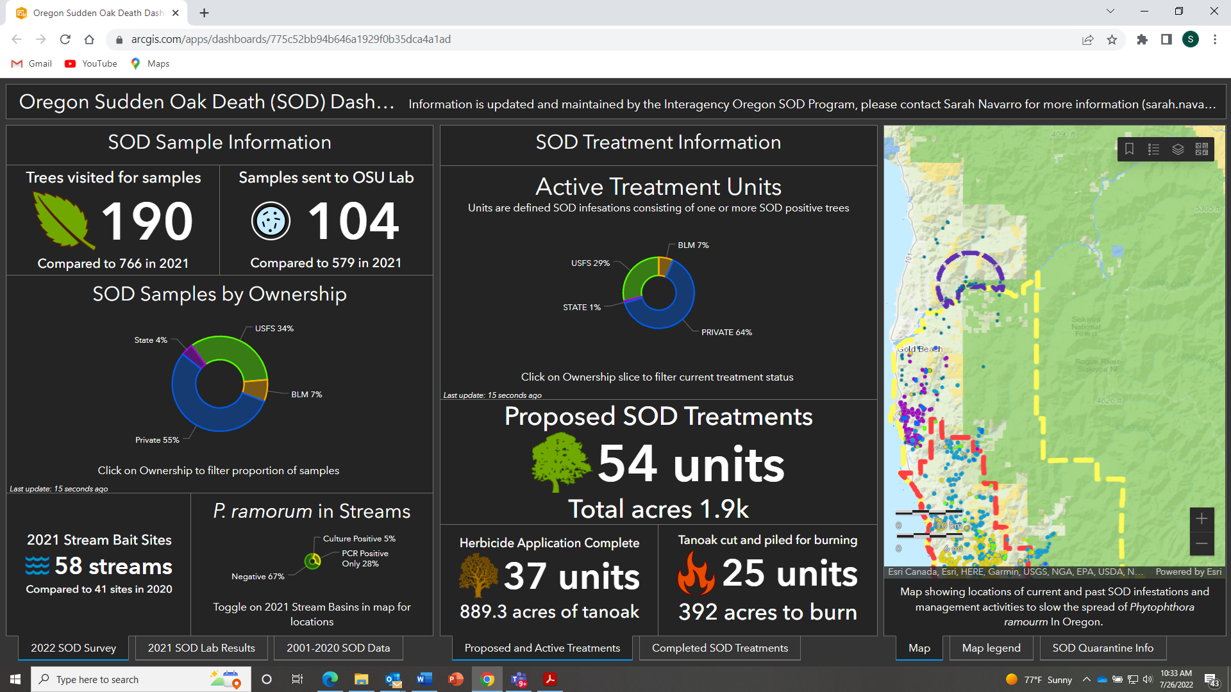The width and height of the screenshot is (1231, 692).
Task: Open Chrome extensions puzzle icon
Action: [1142, 40]
